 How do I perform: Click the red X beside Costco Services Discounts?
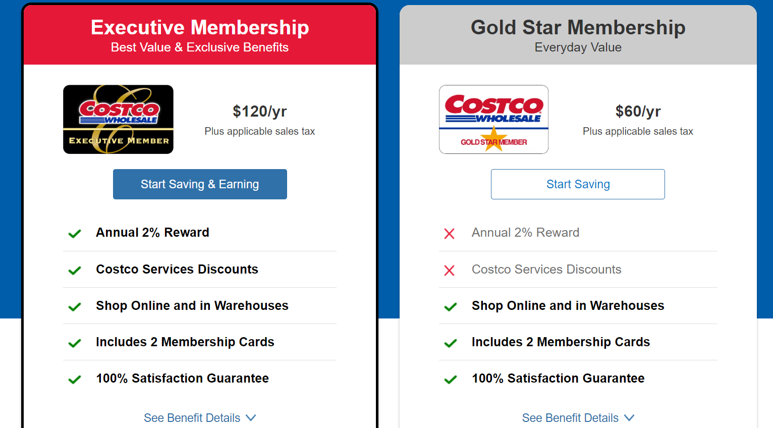click(449, 270)
